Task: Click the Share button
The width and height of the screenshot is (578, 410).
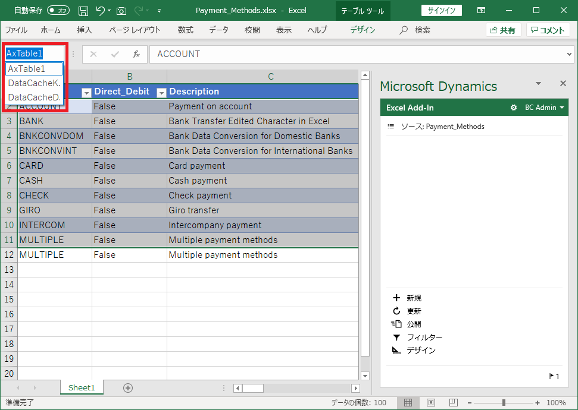Action: click(x=503, y=30)
